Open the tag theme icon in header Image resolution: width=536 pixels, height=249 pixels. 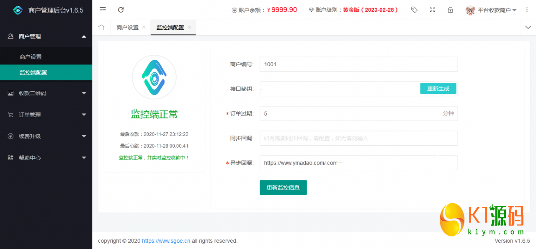click(414, 10)
